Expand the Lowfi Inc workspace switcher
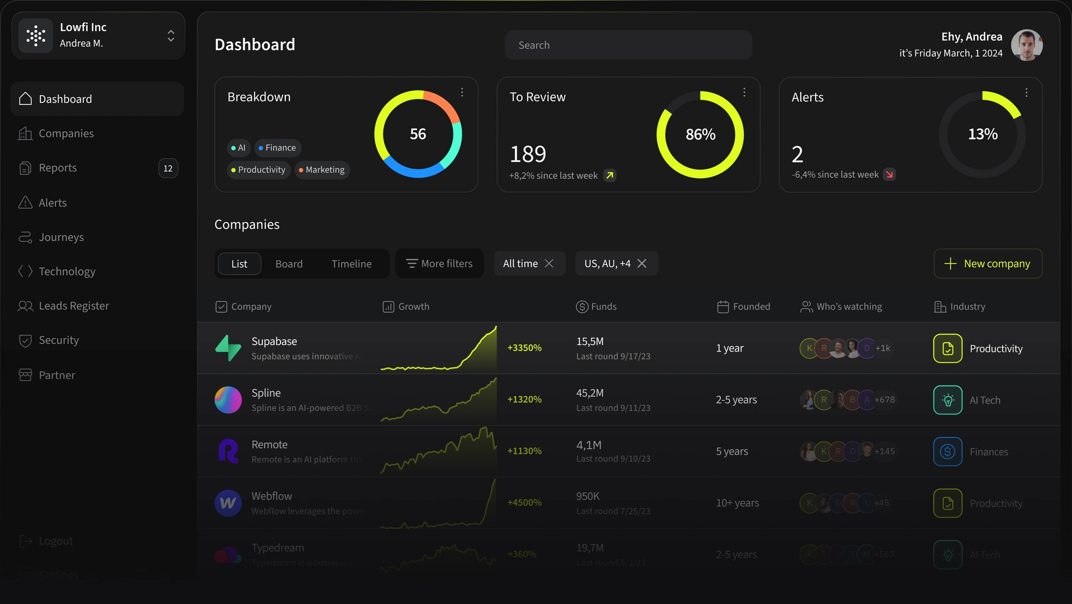The image size is (1072, 604). 171,36
